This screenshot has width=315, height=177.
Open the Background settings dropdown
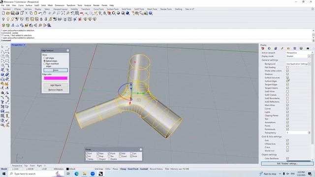(309, 64)
